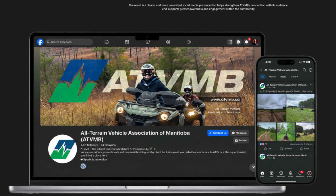Click the new message compose icon
Viewport: 336px width, 196px height.
click(x=253, y=167)
